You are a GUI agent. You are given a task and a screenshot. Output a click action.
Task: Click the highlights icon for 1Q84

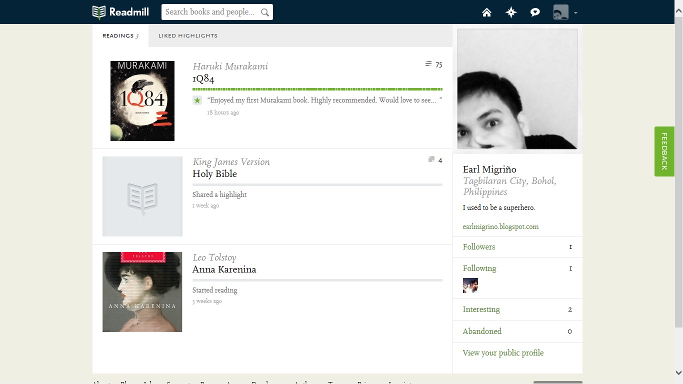coord(428,64)
